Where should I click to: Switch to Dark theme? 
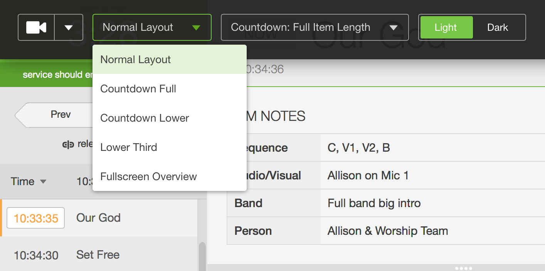tap(497, 27)
